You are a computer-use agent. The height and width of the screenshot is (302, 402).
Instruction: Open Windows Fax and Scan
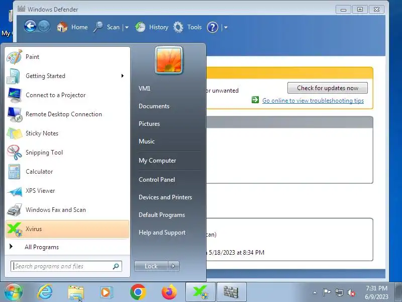point(67,210)
